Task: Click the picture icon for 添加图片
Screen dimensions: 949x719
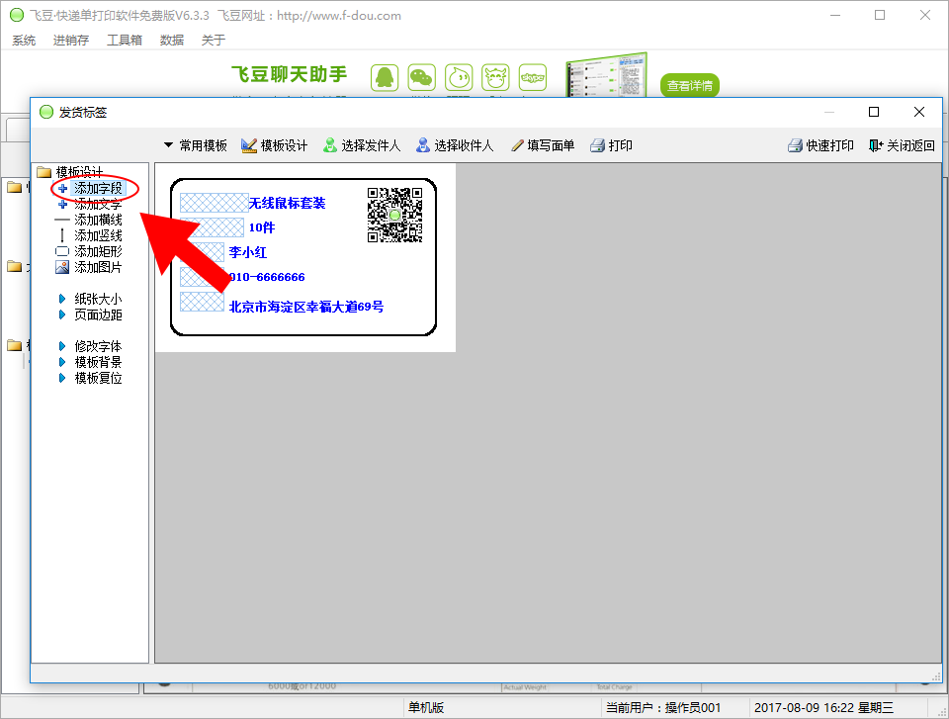Action: (x=62, y=267)
